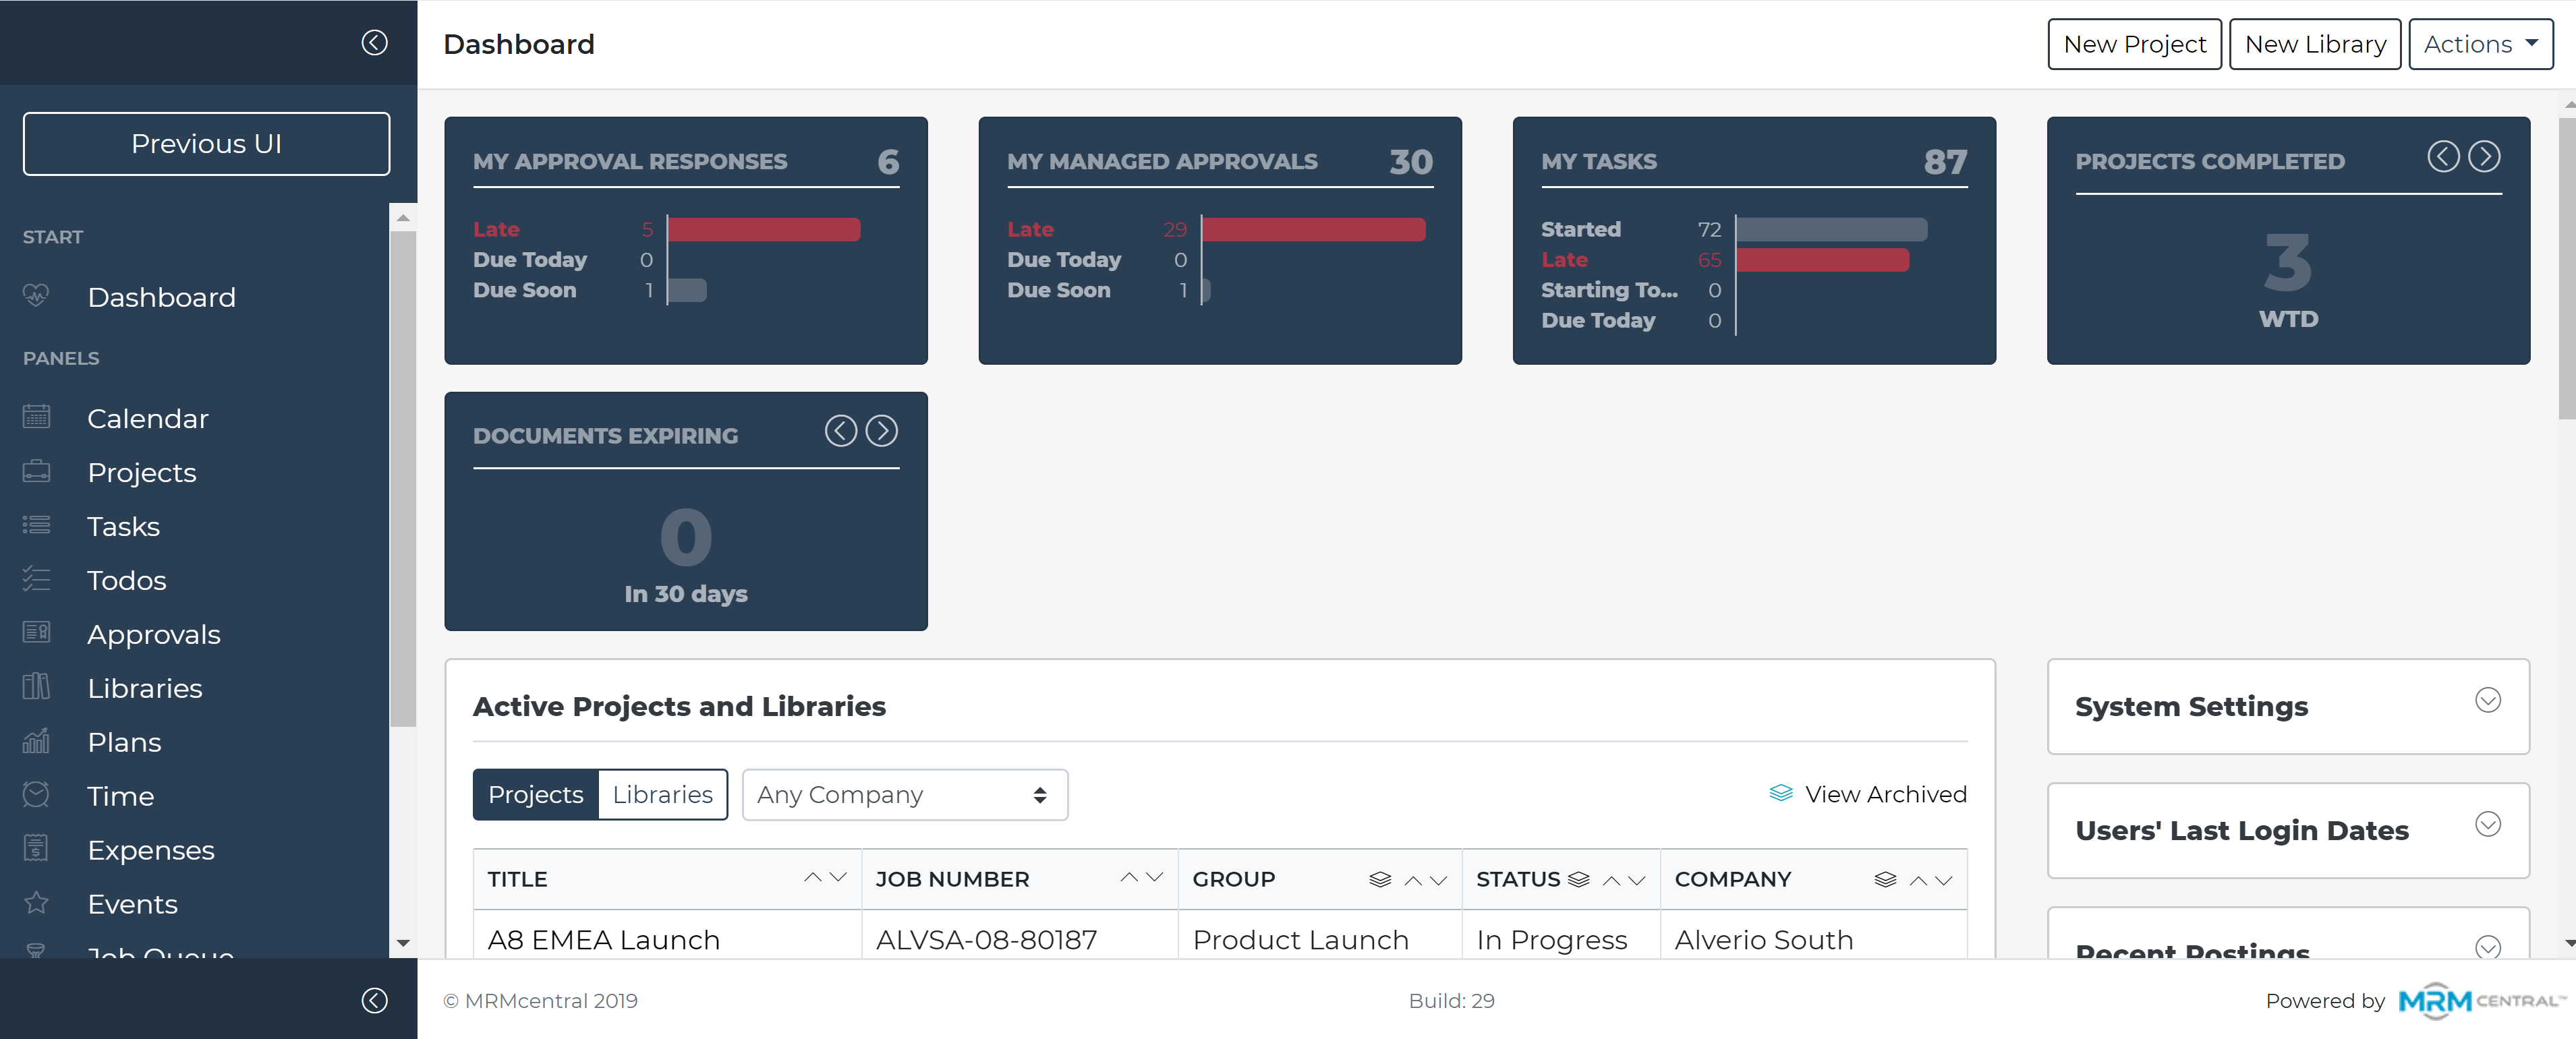The image size is (2576, 1039).
Task: Expand the System Settings panel
Action: [2487, 700]
